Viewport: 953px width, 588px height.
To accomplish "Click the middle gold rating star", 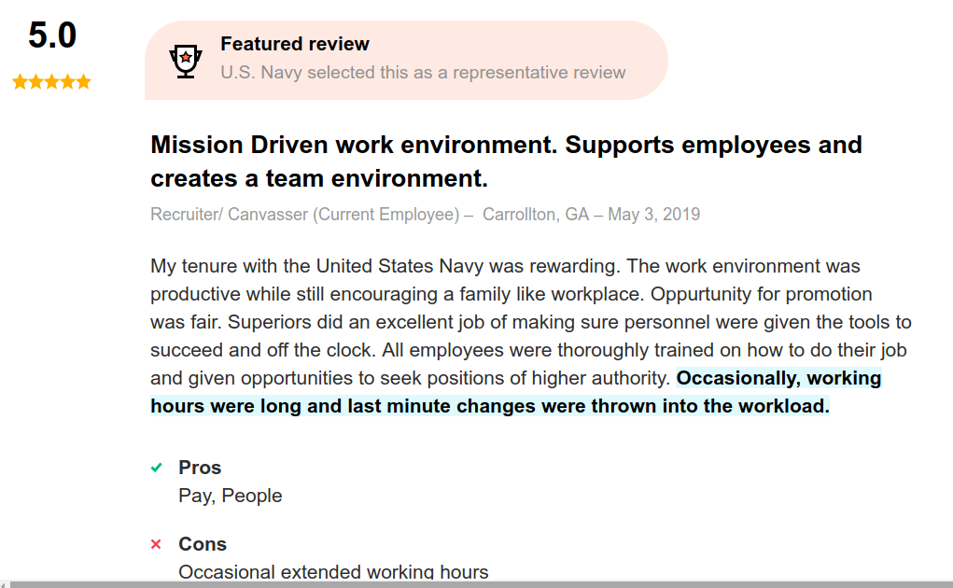I will (52, 82).
